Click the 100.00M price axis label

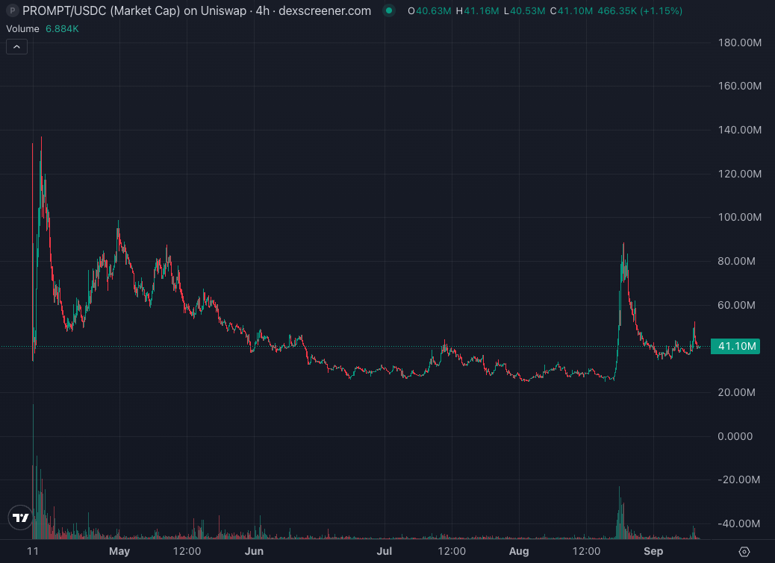click(x=739, y=217)
